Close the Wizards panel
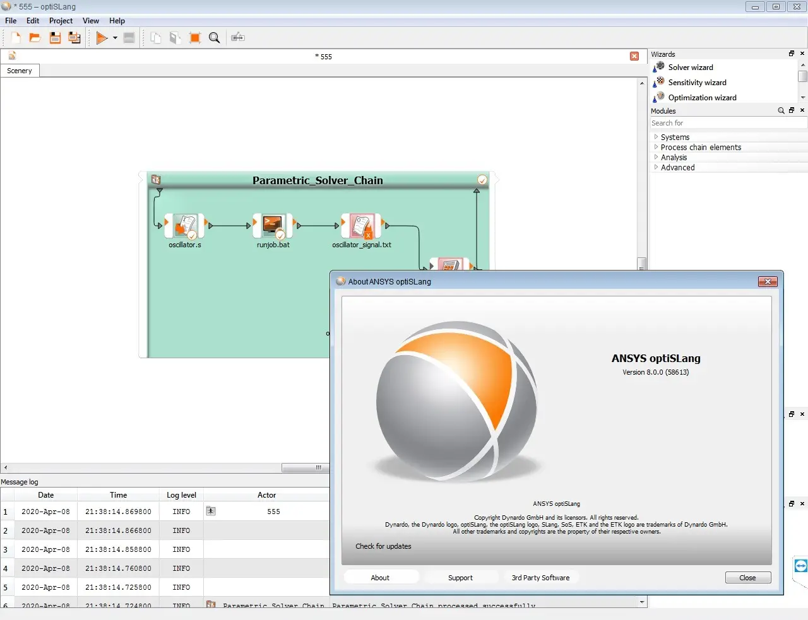 tap(802, 54)
